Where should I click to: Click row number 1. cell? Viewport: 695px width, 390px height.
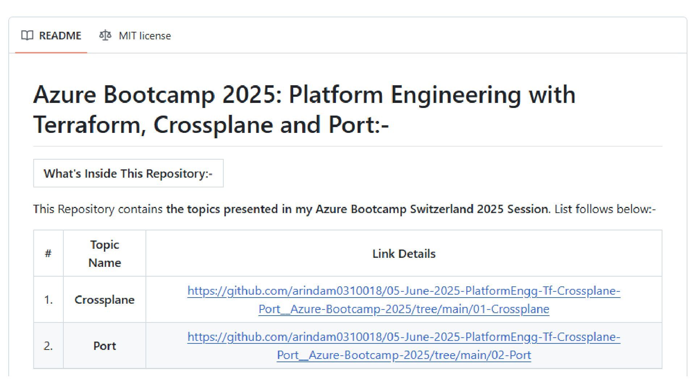tap(48, 300)
